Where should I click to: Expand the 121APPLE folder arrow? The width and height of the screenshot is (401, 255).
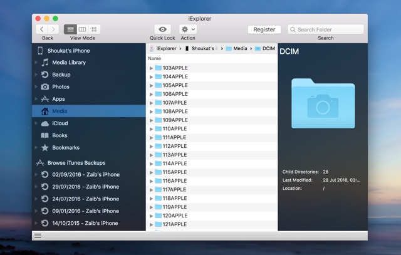point(151,224)
